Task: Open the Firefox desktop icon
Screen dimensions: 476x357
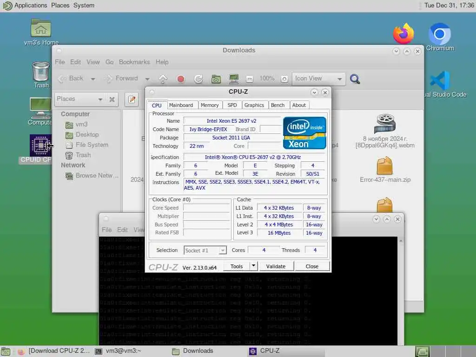Action: click(403, 33)
